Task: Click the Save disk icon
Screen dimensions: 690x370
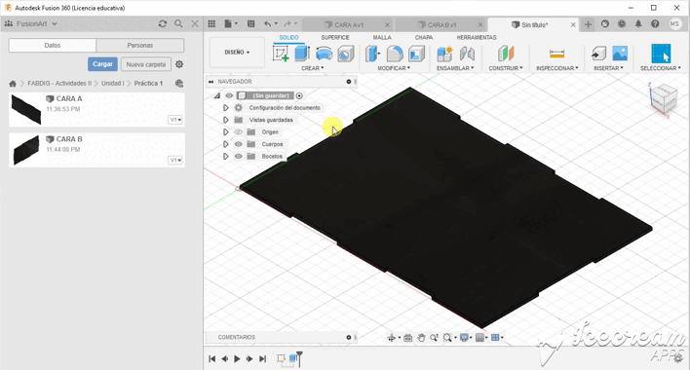Action: [250, 23]
